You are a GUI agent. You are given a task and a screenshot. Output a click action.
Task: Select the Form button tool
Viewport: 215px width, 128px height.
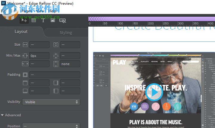click(x=63, y=21)
